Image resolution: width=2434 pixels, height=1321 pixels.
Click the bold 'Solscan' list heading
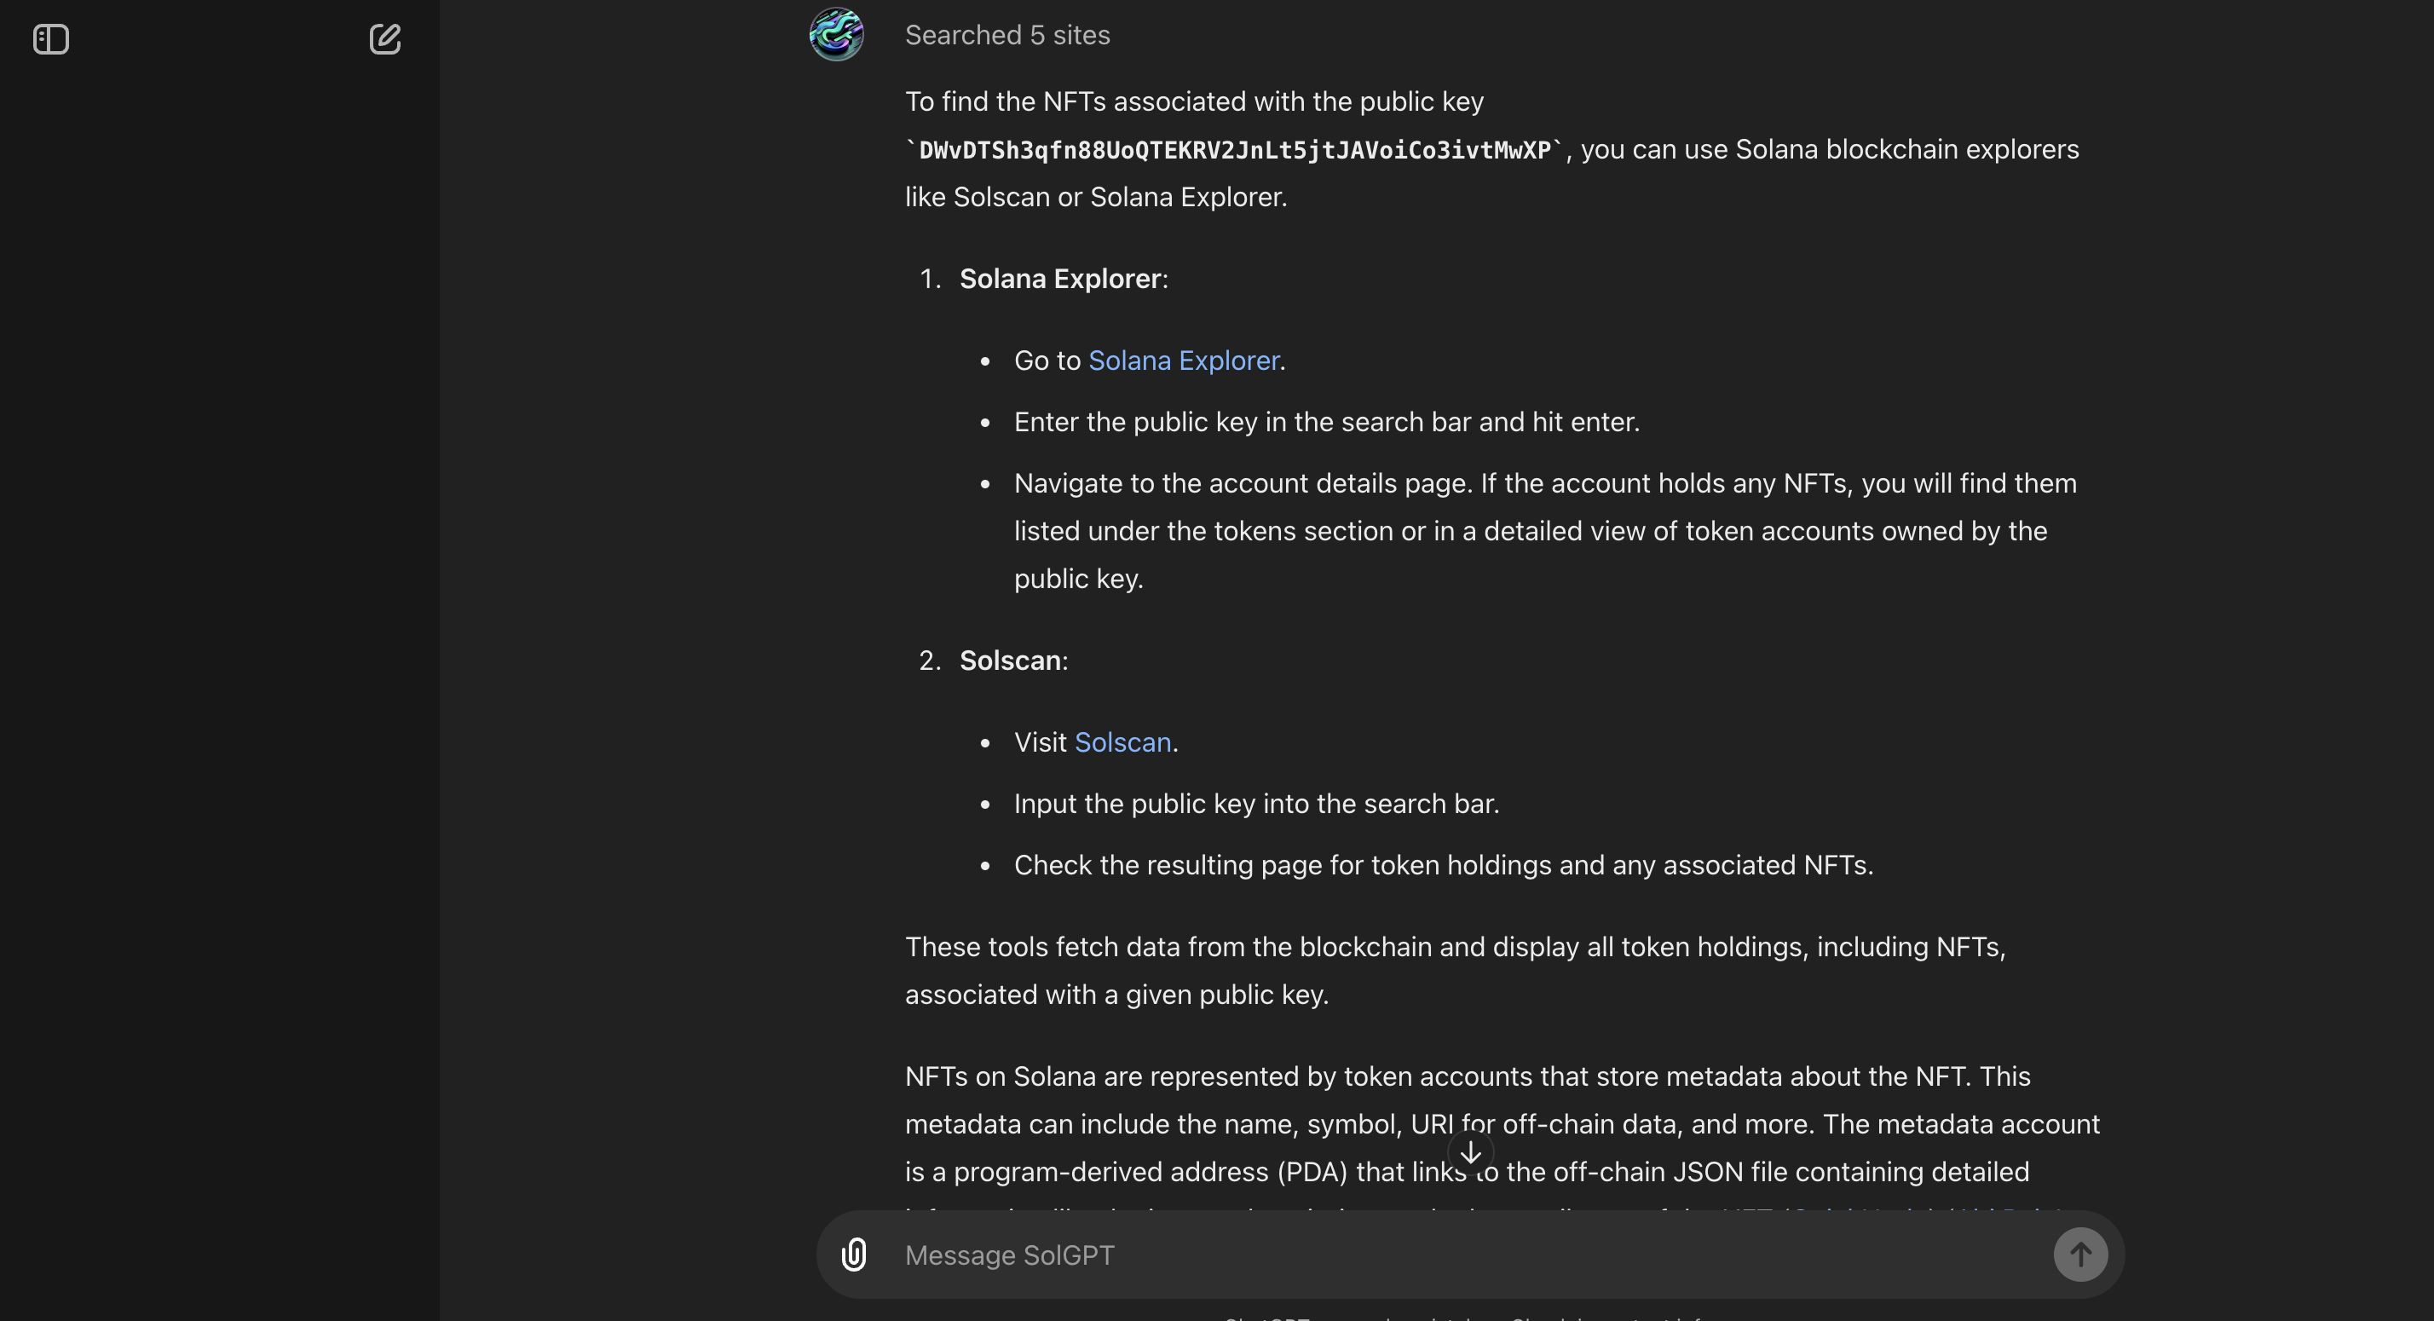coord(1010,660)
